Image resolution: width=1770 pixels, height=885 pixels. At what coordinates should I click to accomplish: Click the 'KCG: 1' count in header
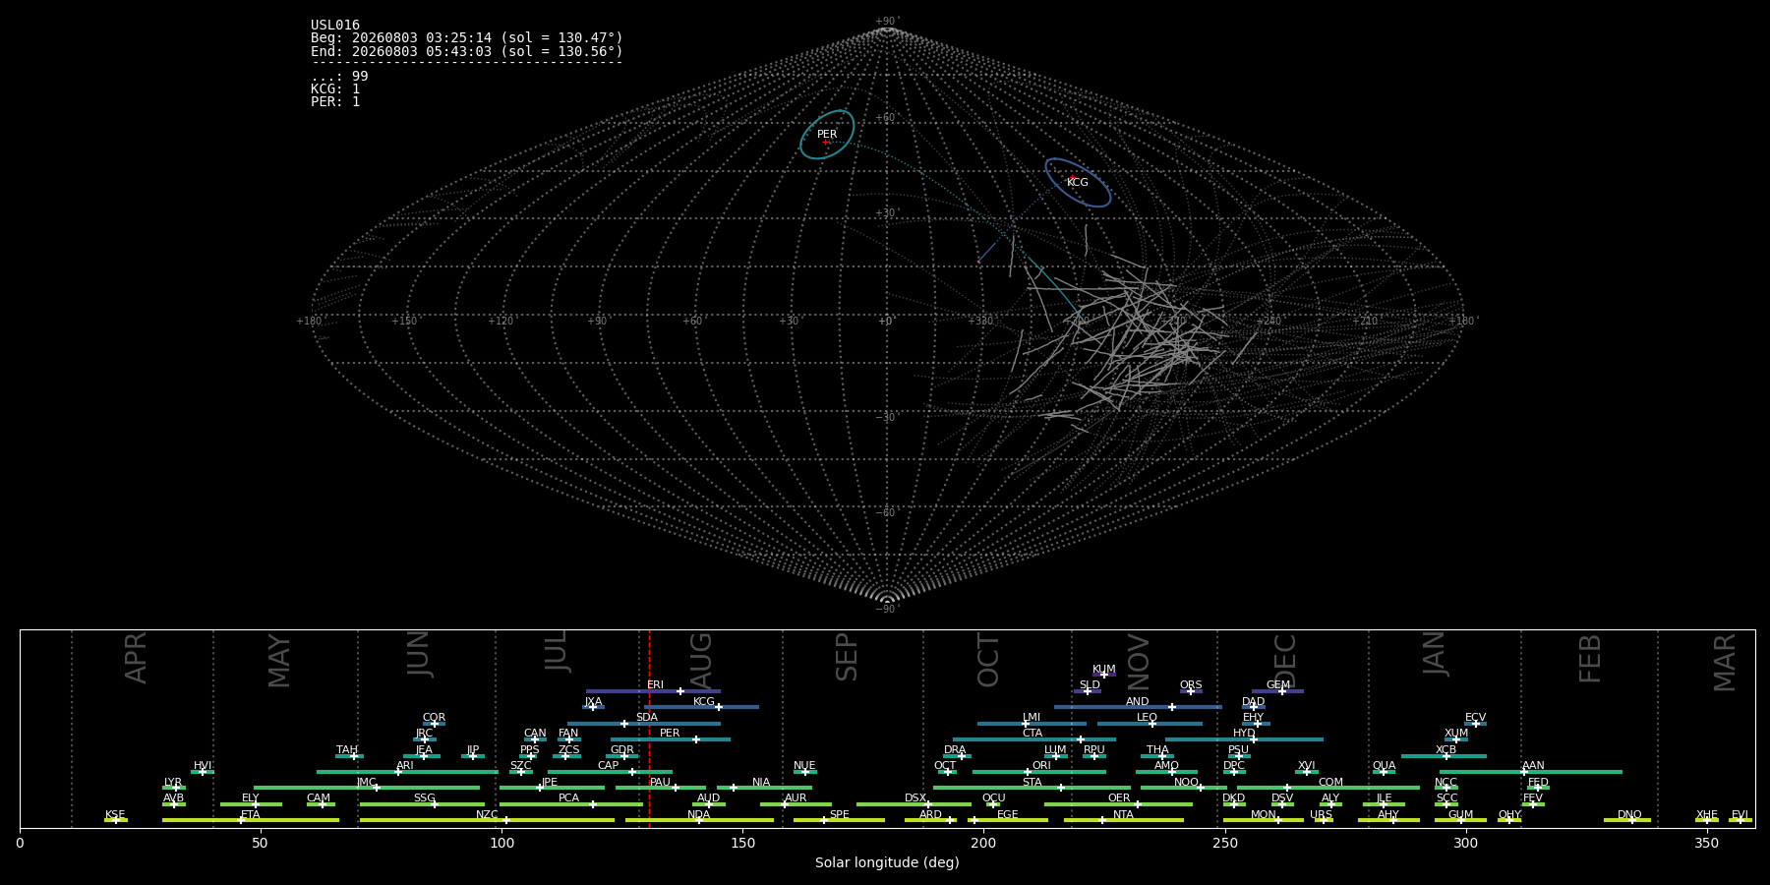click(335, 89)
